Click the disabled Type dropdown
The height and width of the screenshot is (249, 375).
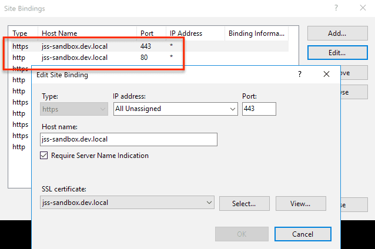[x=74, y=109]
